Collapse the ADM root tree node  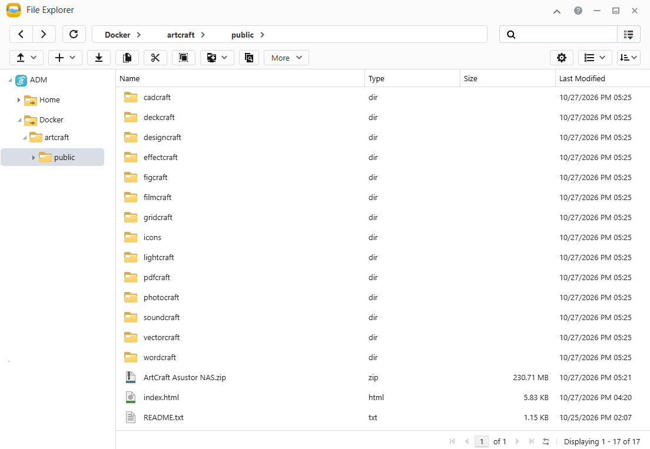click(x=10, y=80)
